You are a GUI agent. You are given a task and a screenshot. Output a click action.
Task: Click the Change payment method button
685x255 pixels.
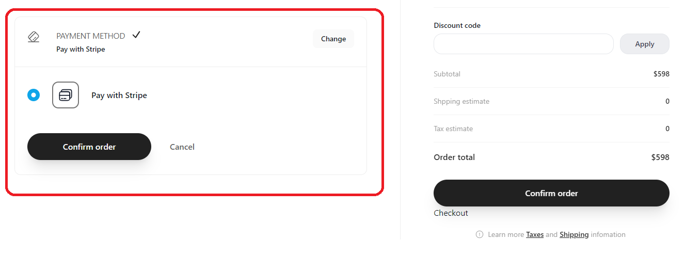pos(333,39)
